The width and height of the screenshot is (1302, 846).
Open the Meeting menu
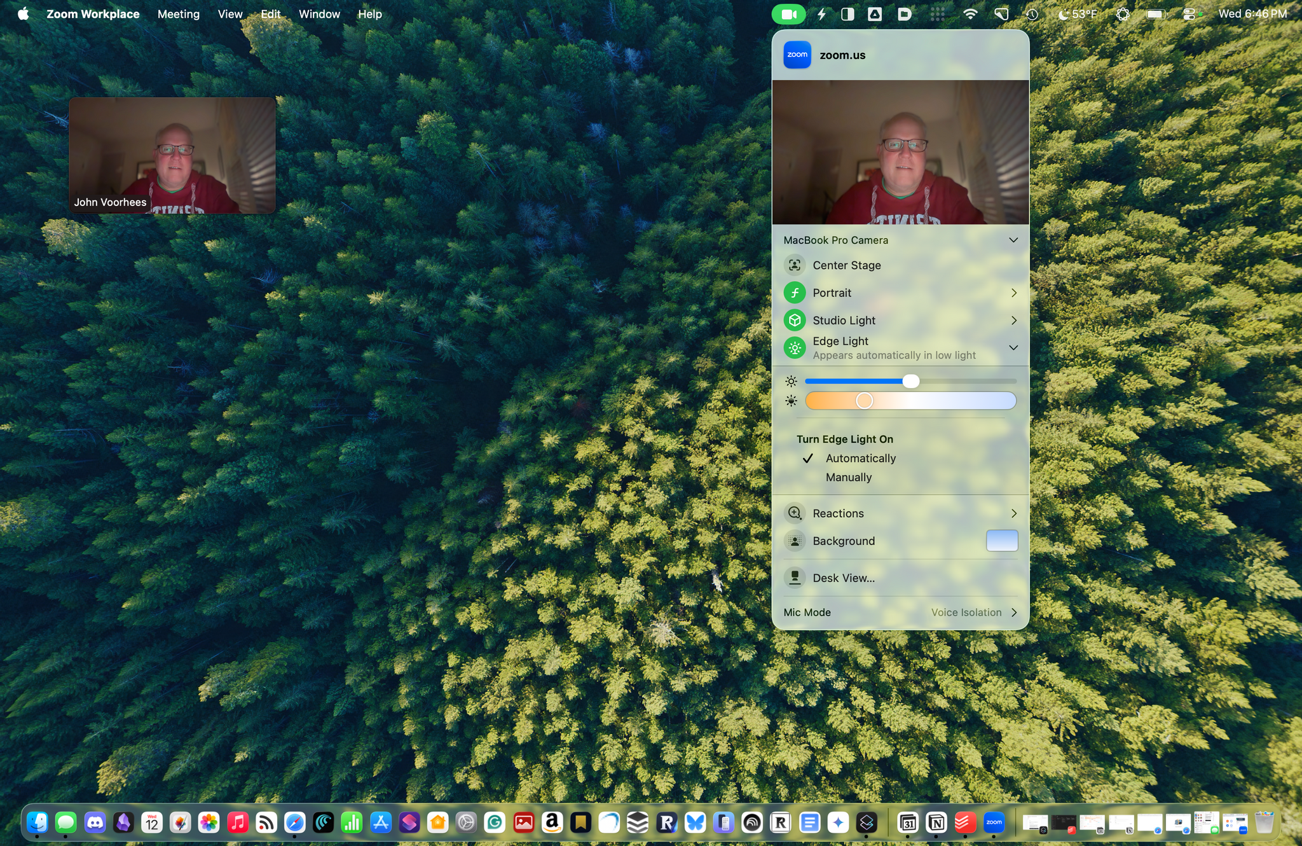point(179,14)
